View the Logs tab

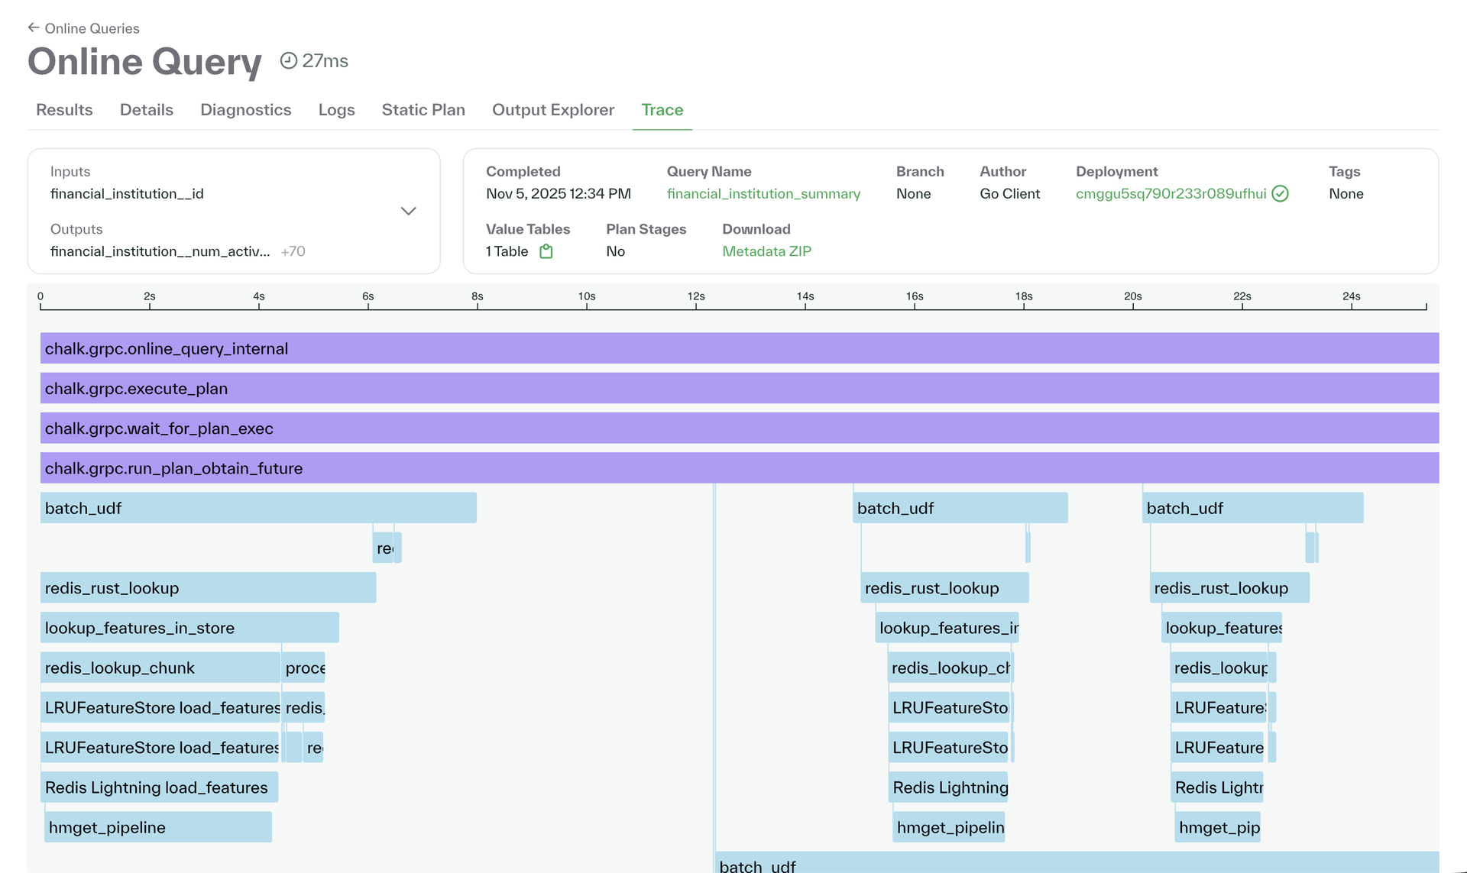[336, 110]
